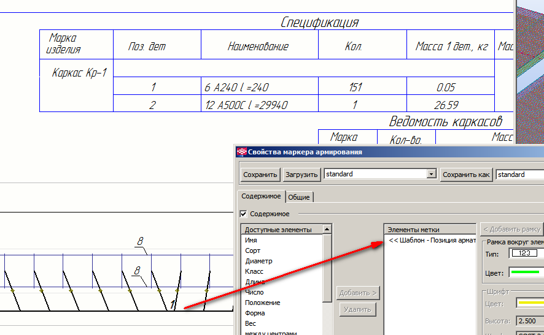Select Диаметр in available elements list
The image size is (544, 335).
(x=258, y=261)
